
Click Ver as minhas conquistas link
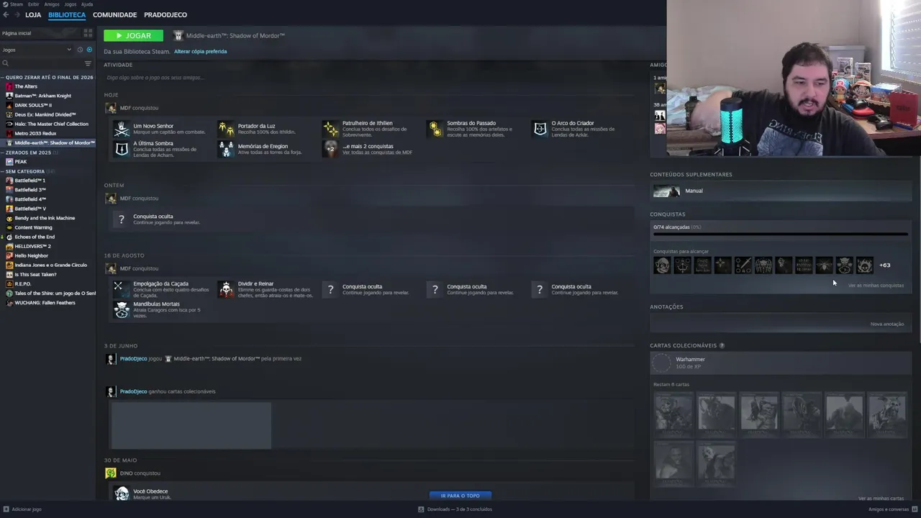(x=876, y=286)
